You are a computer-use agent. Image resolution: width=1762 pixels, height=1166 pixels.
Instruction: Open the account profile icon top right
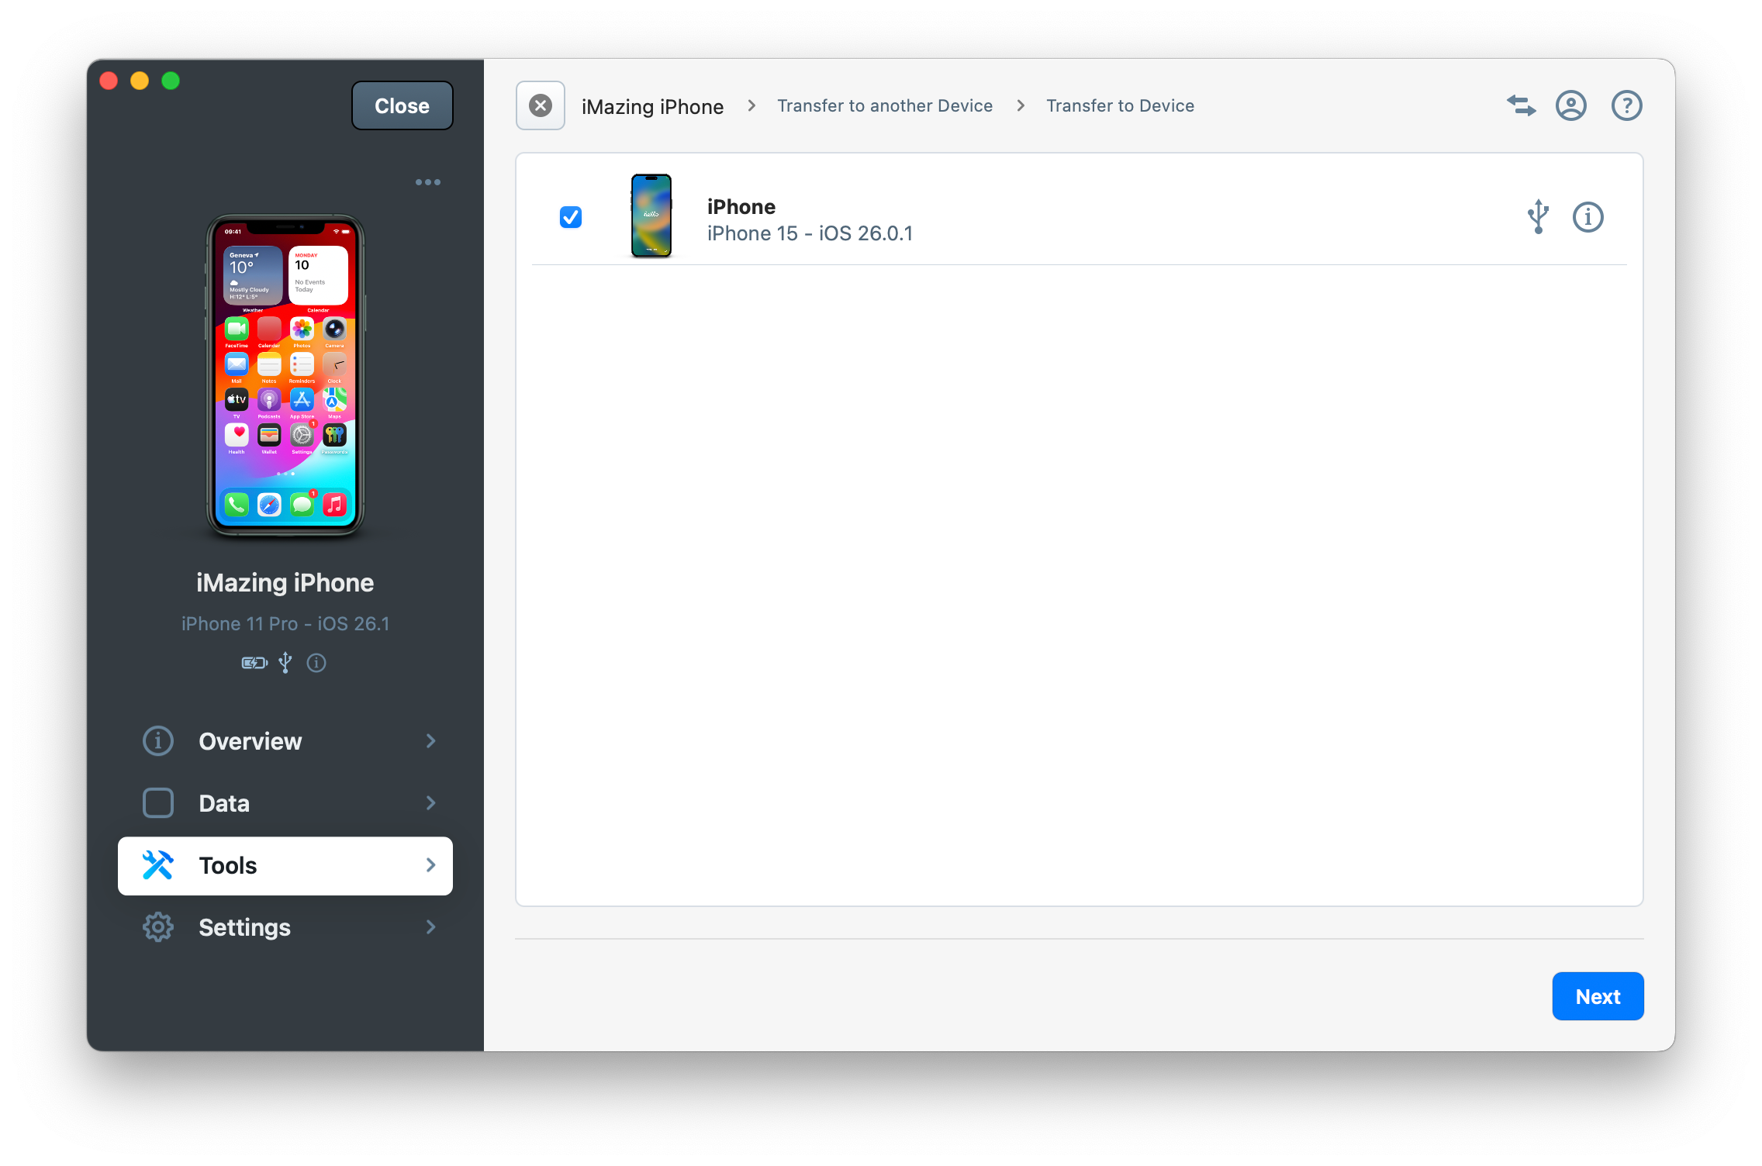point(1571,105)
